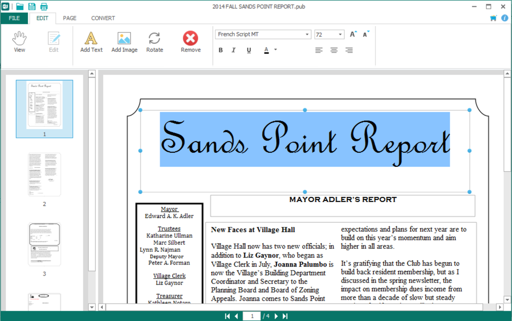Go to the next page

tap(276, 316)
